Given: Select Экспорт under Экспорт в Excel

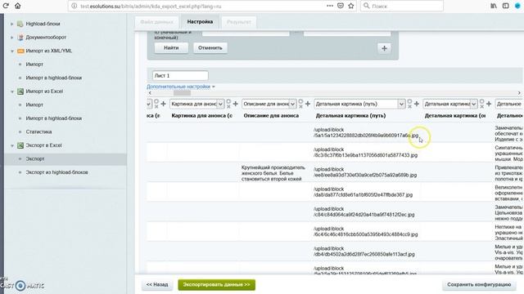Looking at the screenshot, I should tap(35, 158).
